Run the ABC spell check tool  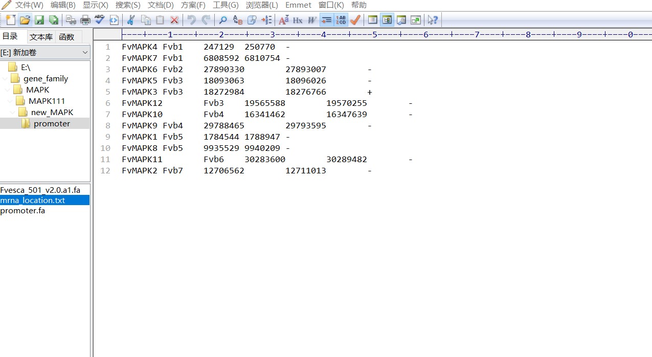[100, 20]
